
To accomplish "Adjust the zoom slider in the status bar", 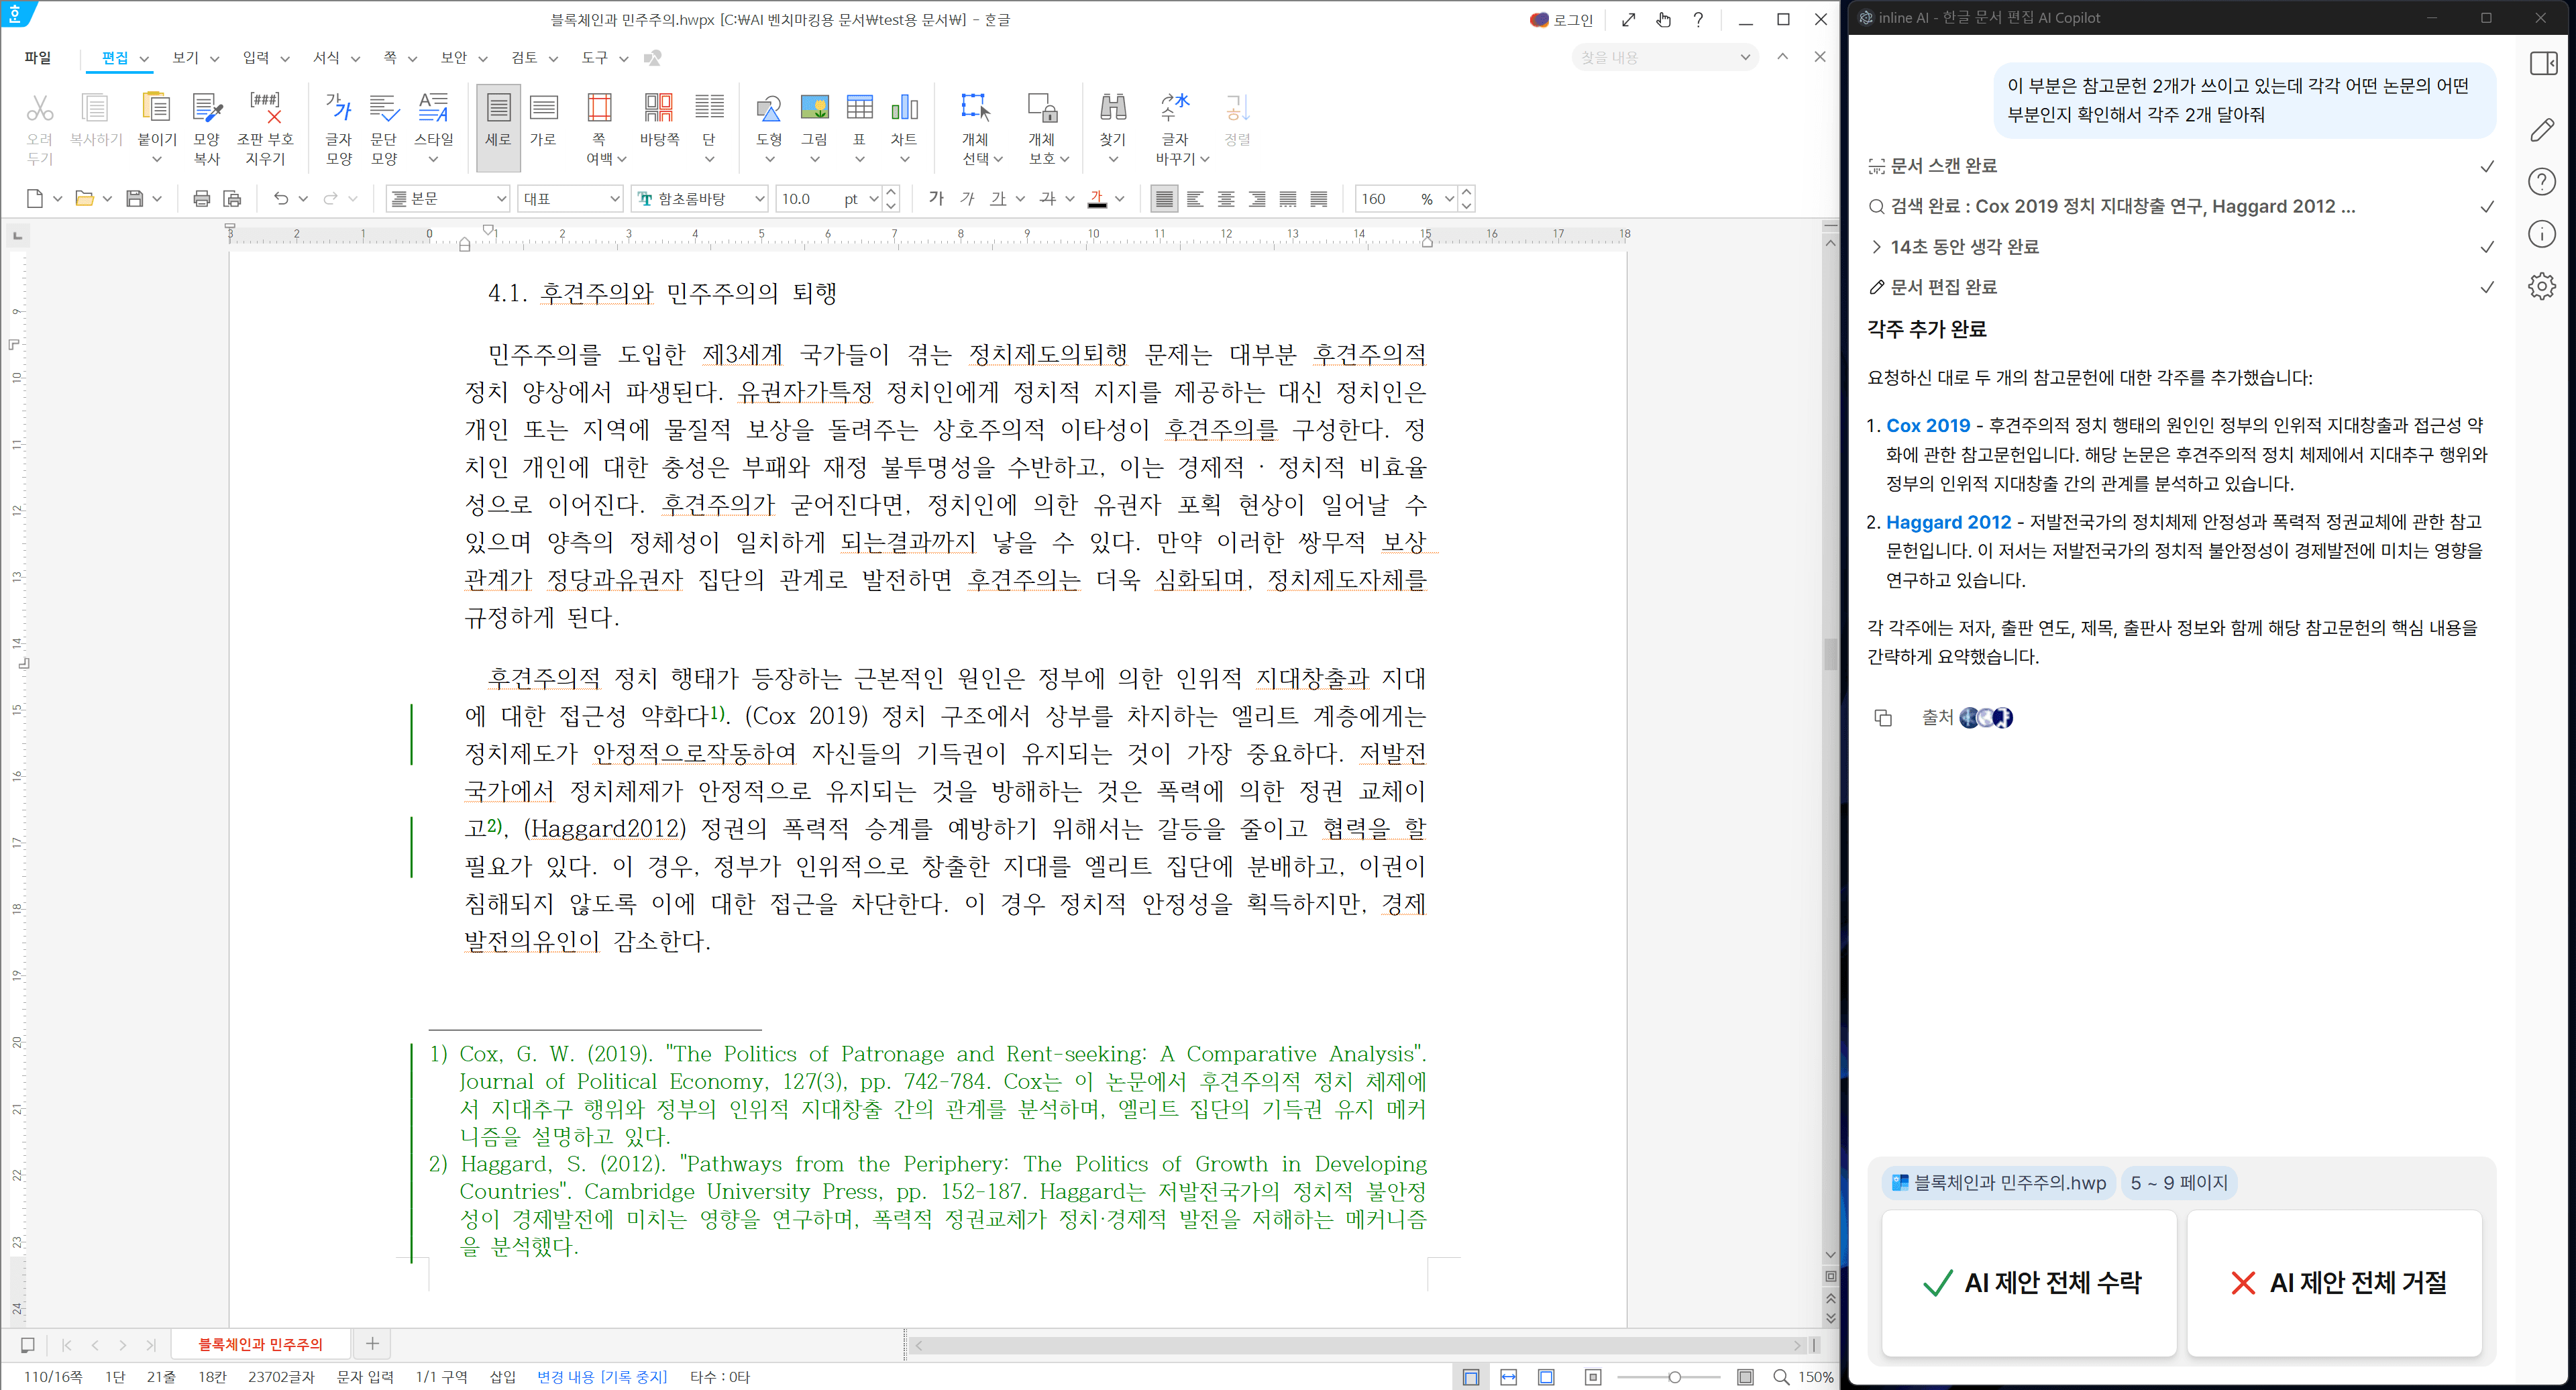I will [1673, 1376].
